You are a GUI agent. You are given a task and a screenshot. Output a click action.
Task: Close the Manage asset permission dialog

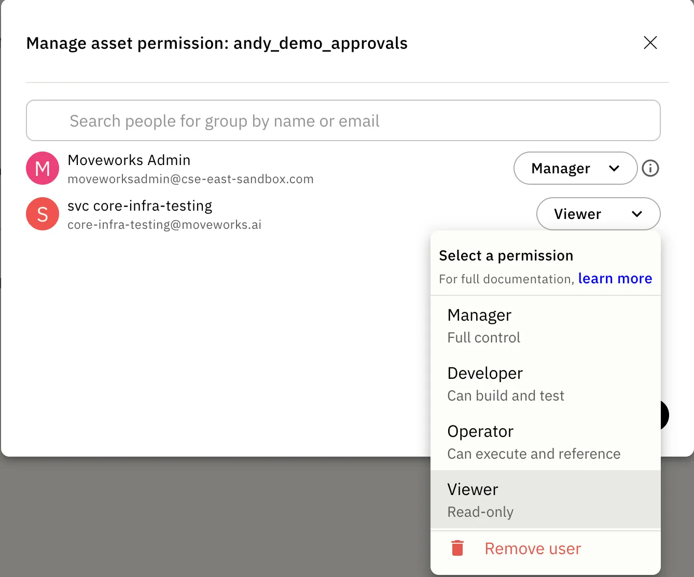point(650,43)
